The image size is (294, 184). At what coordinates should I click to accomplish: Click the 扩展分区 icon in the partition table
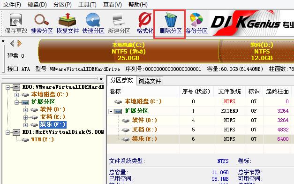click(x=118, y=111)
